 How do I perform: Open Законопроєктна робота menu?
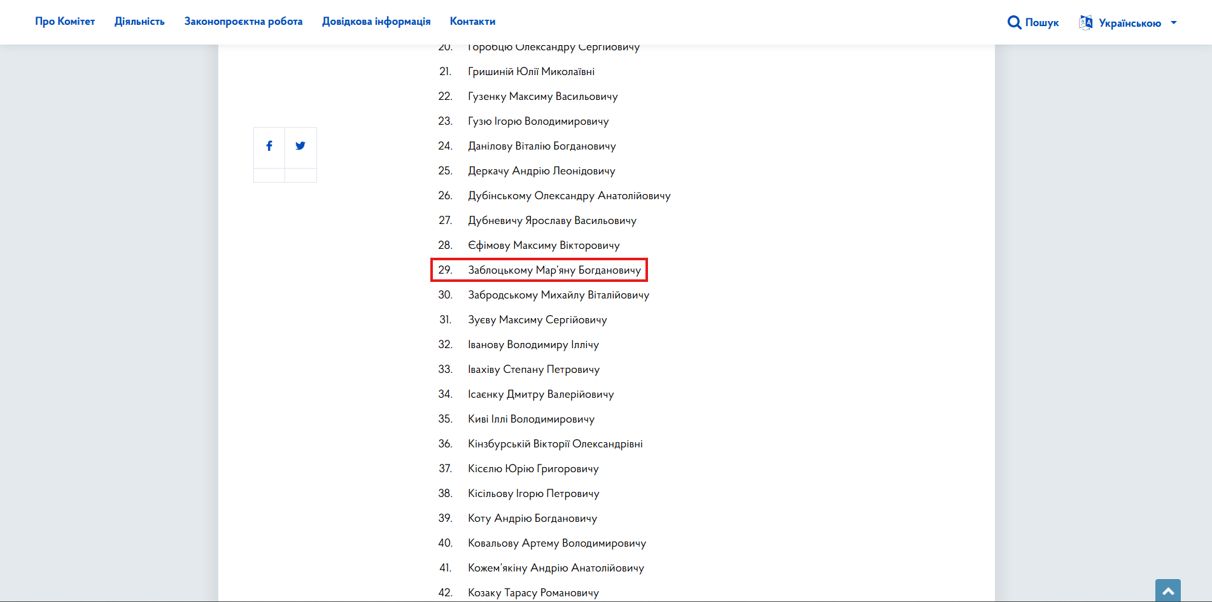click(x=243, y=21)
